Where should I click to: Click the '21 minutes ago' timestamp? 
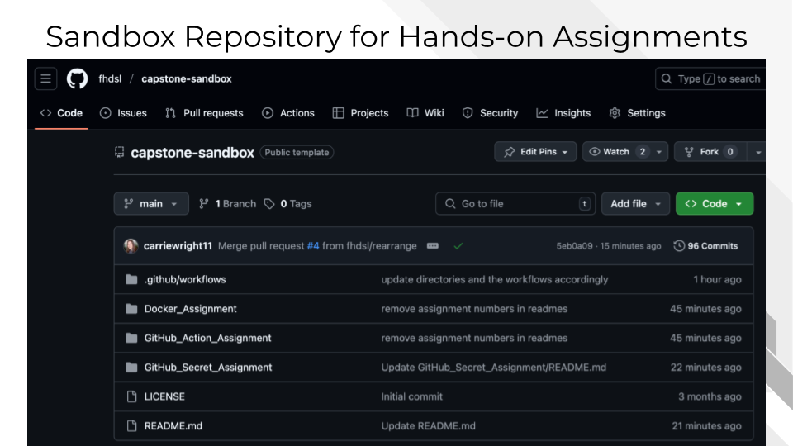click(x=706, y=426)
